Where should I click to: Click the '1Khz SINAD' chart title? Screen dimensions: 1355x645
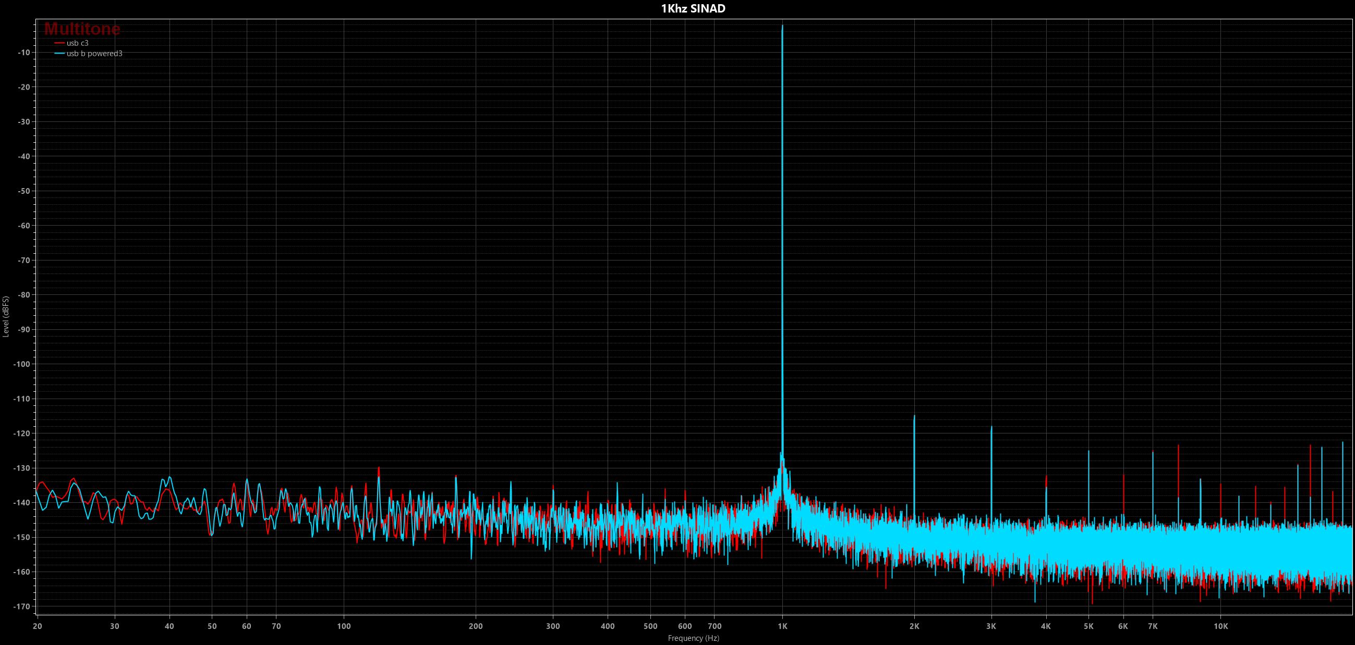[693, 8]
